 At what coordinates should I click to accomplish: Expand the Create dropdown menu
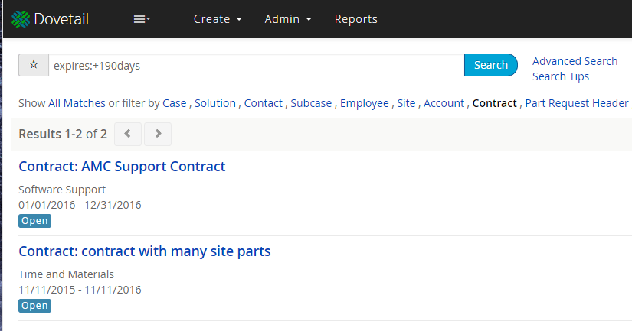tap(218, 19)
